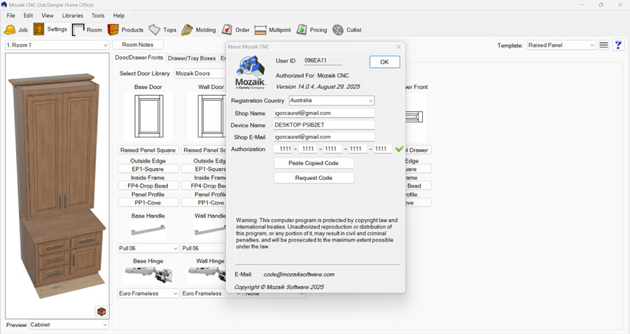Click the Device Name field

324,125
